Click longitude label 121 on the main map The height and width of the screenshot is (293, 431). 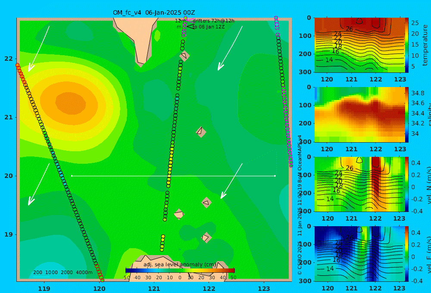(154, 289)
